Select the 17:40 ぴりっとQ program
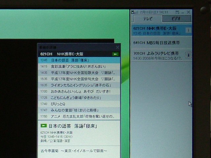Screen dimensions: 211x158 (x=78, y=104)
